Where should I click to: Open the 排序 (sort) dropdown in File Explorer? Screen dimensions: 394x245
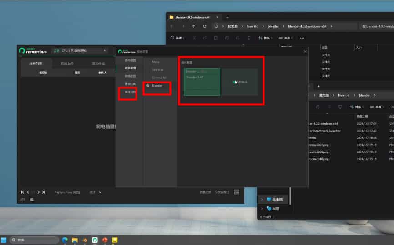[264, 38]
